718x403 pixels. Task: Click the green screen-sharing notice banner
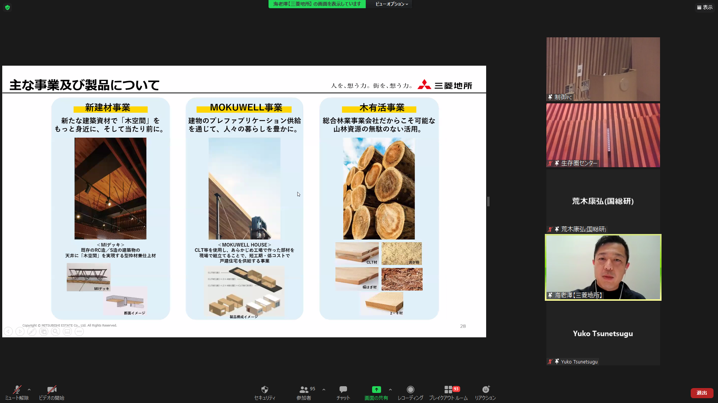click(317, 4)
